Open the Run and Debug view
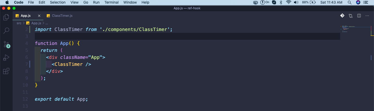Image resolution: width=374 pixels, height=111 pixels. coord(6,58)
